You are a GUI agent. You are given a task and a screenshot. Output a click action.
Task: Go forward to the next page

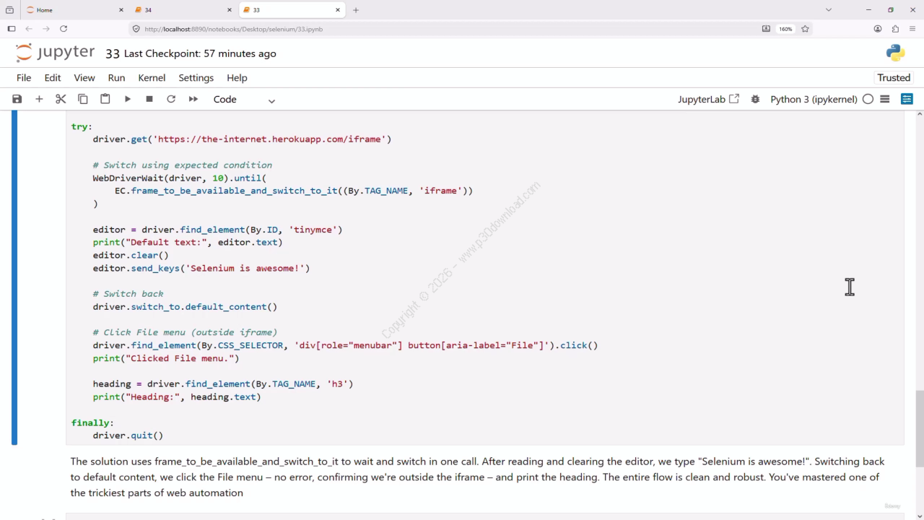[46, 29]
